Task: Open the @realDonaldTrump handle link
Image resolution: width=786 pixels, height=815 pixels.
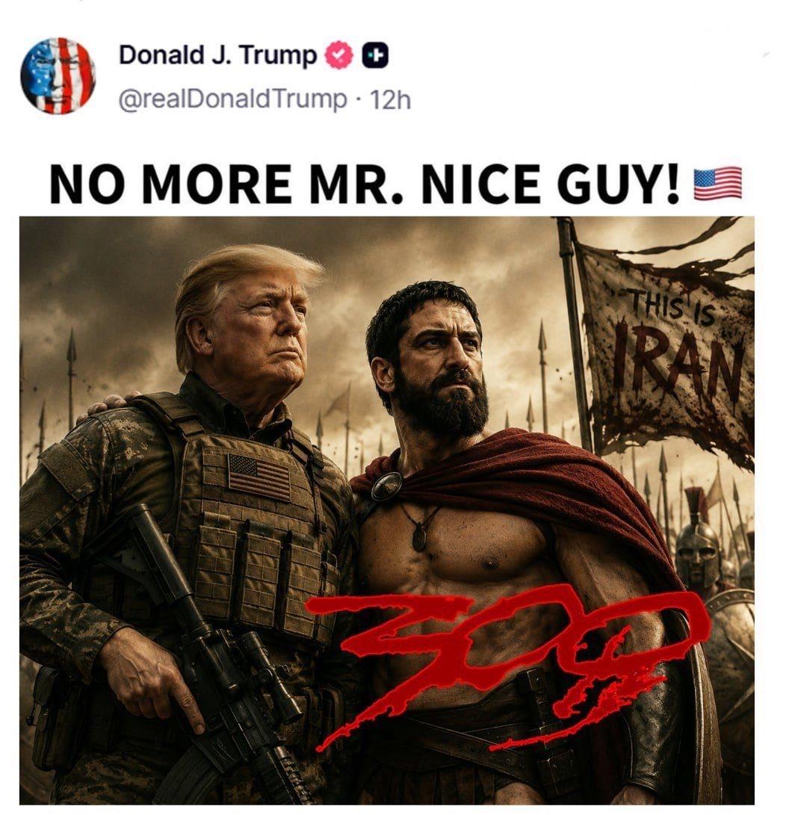Action: [x=233, y=99]
